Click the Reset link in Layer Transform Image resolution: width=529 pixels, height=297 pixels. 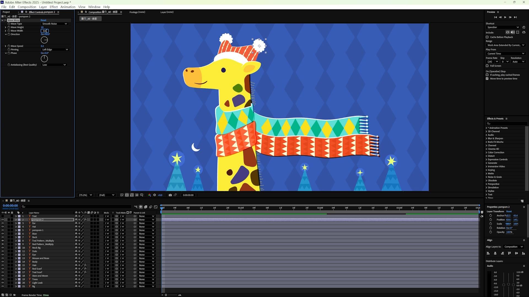point(509,211)
